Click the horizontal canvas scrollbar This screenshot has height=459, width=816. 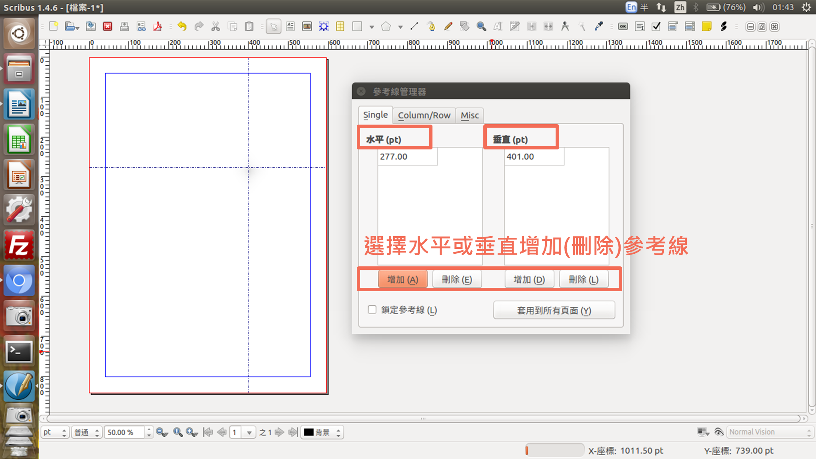[x=423, y=418]
